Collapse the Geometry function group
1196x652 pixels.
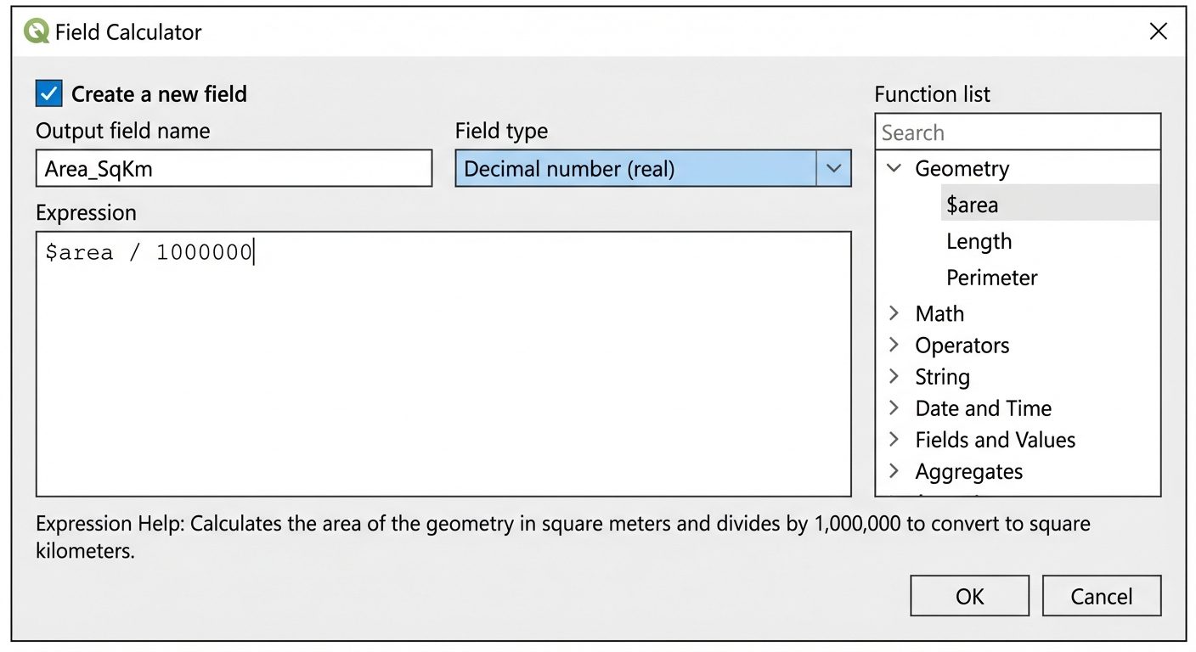894,168
